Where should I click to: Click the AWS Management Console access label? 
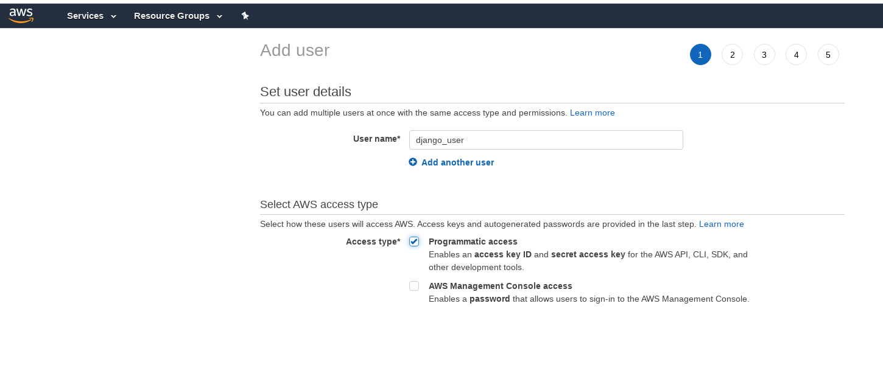tap(500, 286)
